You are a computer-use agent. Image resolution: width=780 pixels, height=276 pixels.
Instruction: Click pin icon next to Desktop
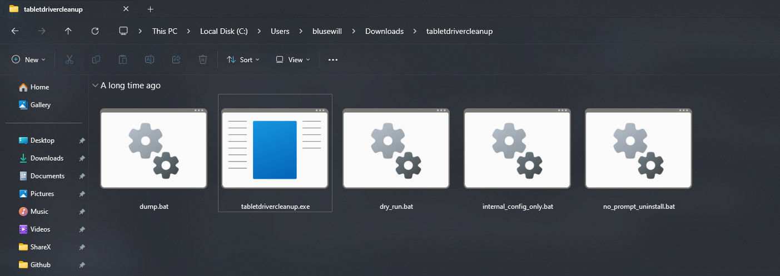point(82,140)
